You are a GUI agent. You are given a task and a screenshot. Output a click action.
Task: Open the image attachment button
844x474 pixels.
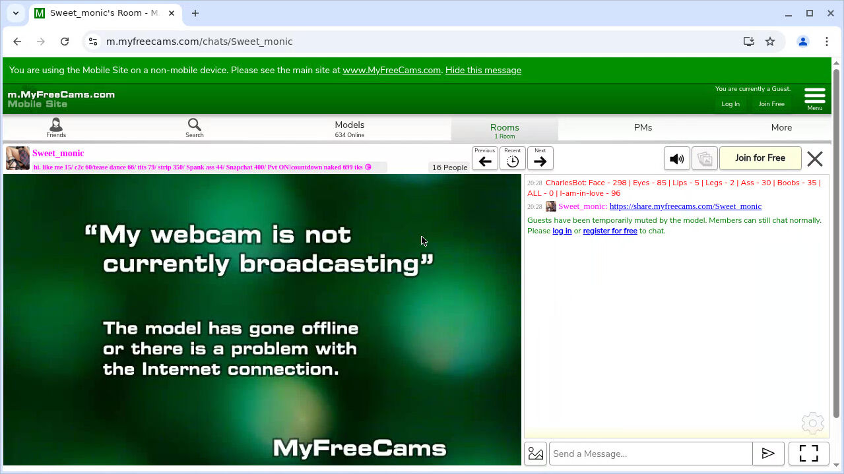click(x=536, y=454)
